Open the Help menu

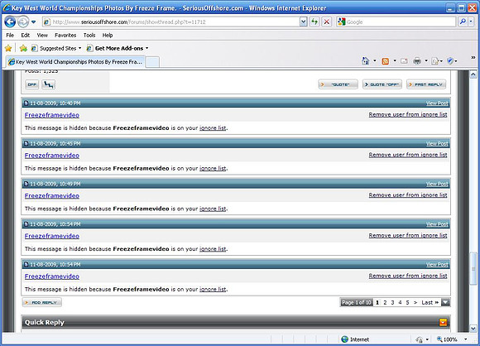(x=108, y=36)
